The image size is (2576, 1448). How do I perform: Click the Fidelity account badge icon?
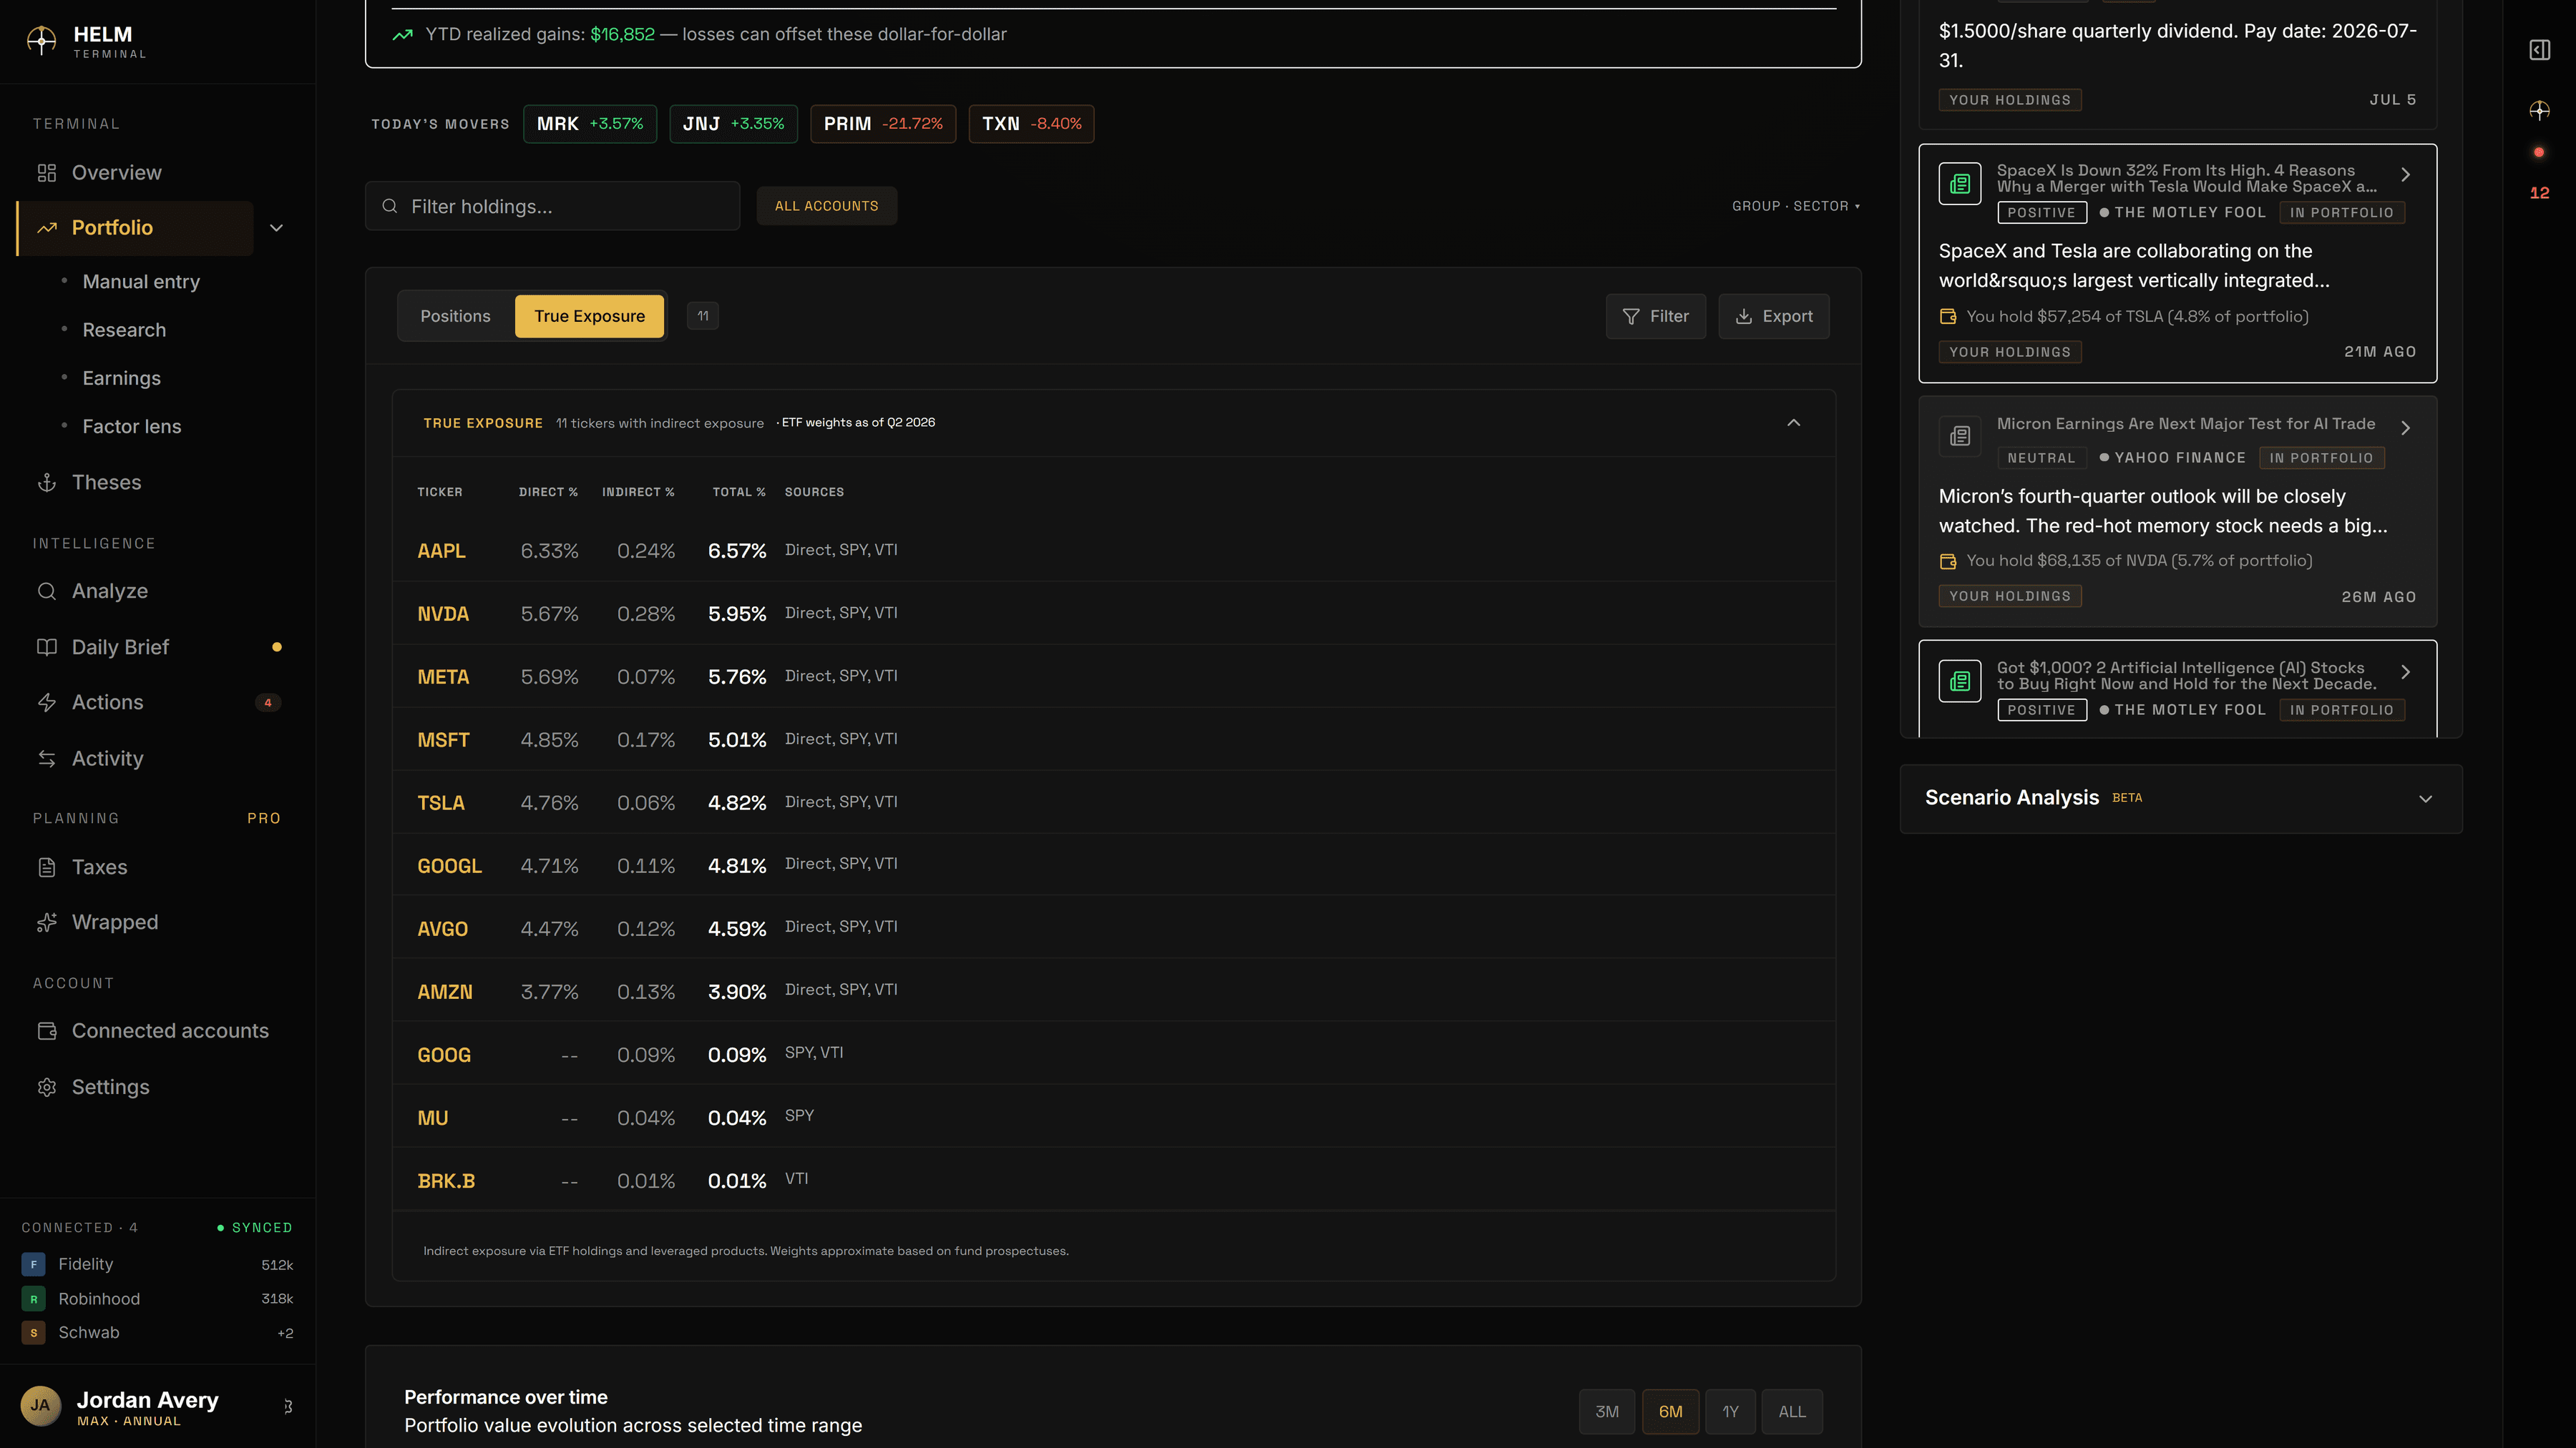click(x=33, y=1264)
